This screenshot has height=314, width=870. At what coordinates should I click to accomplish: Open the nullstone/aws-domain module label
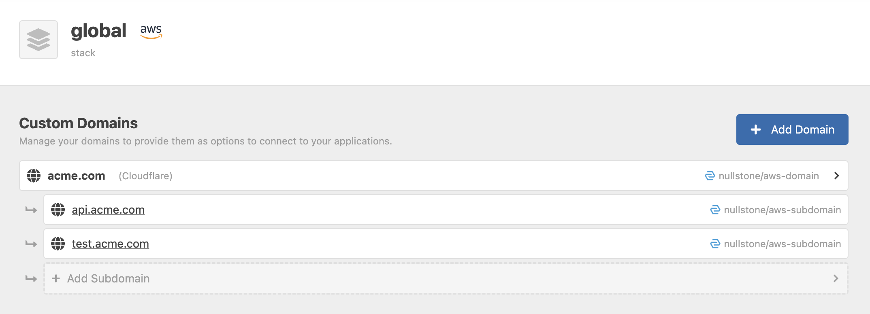coord(768,176)
